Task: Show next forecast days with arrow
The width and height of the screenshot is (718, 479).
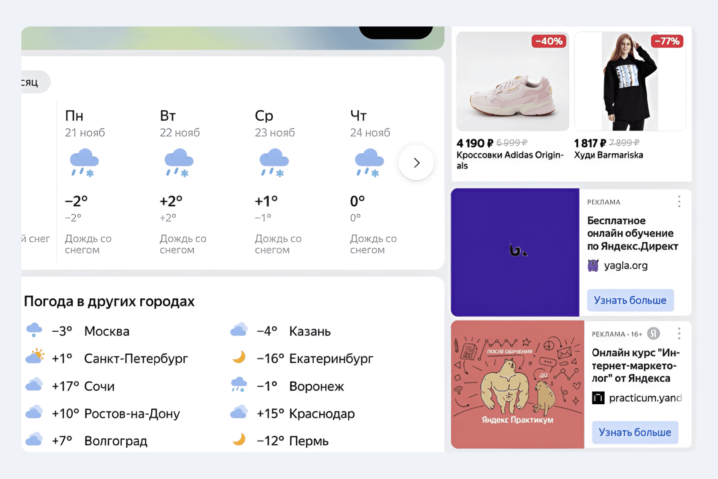Action: coord(417,163)
